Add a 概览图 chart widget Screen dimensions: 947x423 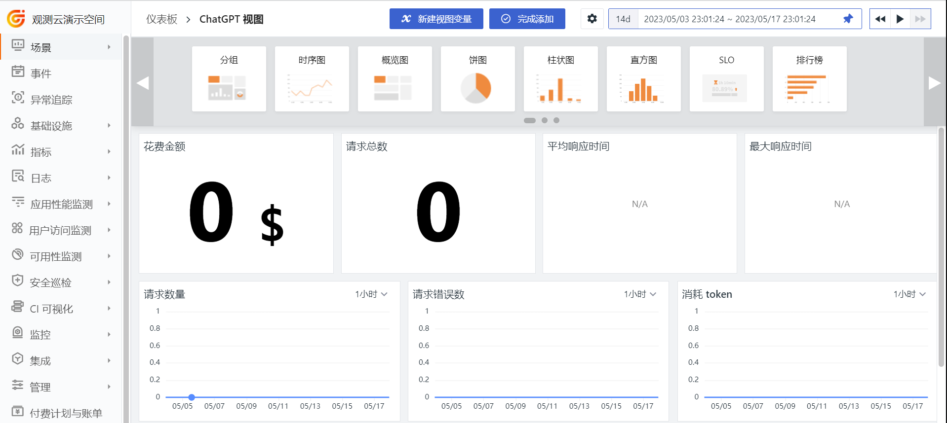tap(395, 79)
